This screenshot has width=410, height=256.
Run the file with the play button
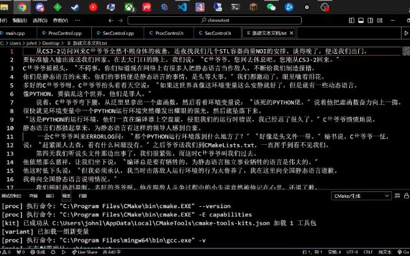[406, 33]
